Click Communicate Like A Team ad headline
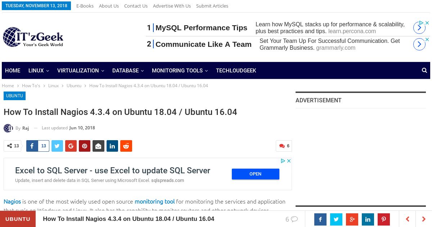The image size is (432, 227). pyautogui.click(x=203, y=44)
